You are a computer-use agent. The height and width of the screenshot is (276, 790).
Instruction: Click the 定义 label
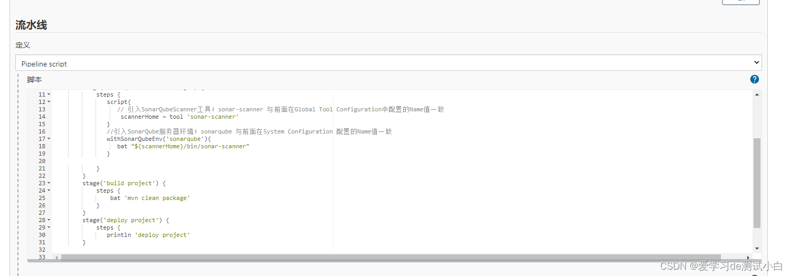[x=23, y=45]
